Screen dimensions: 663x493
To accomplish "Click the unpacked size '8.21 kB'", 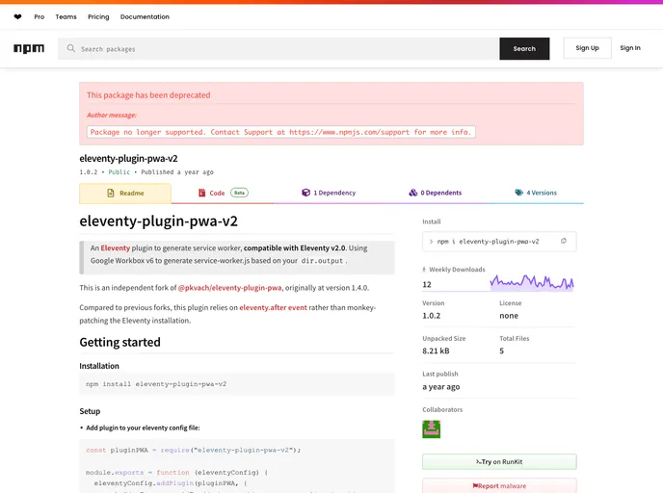I will coord(436,351).
